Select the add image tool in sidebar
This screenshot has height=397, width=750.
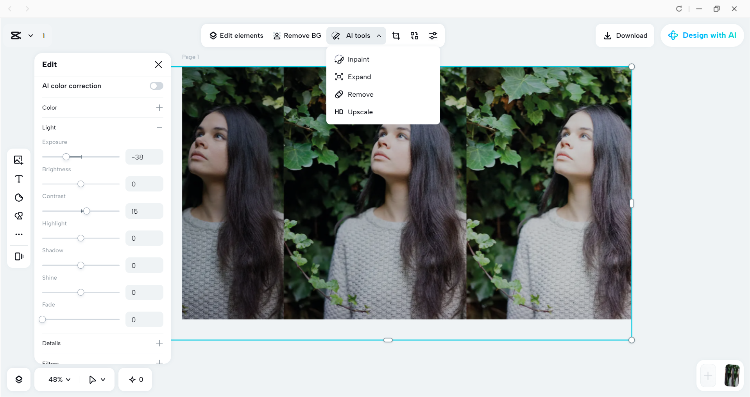click(x=18, y=160)
